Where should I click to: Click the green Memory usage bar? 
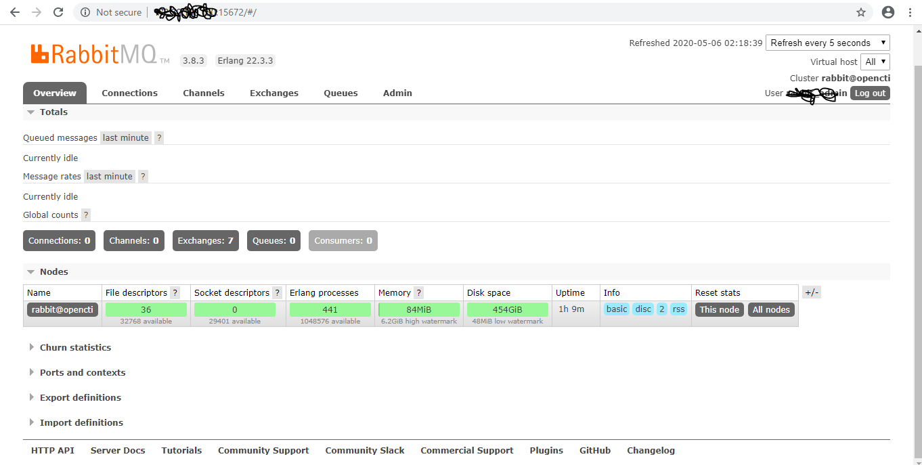(x=418, y=309)
